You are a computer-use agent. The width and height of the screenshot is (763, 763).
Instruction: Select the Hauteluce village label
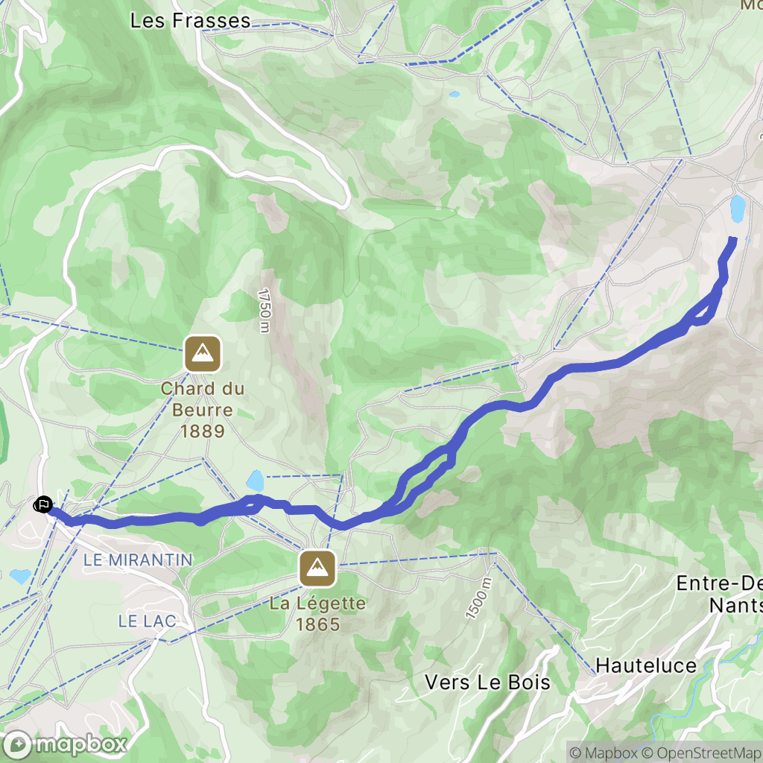pyautogui.click(x=646, y=665)
